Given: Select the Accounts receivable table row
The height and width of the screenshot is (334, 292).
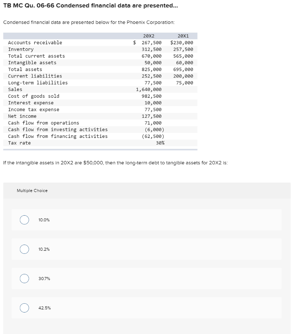Looking at the screenshot, I should (98, 42).
